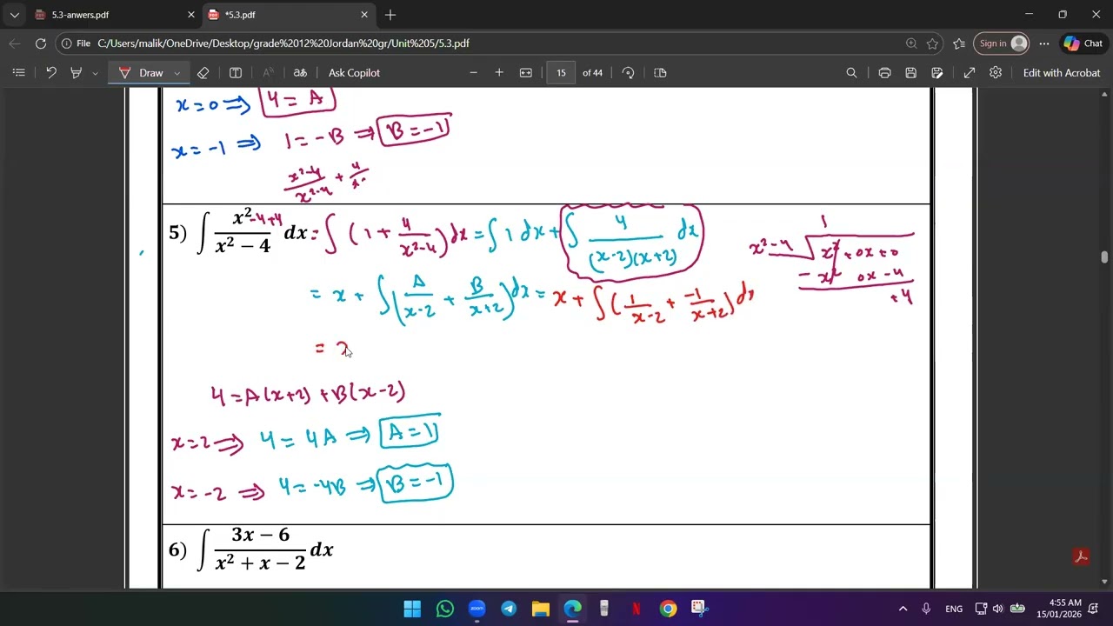Open Snipping Tool from the taskbar
The height and width of the screenshot is (626, 1113).
point(698,609)
